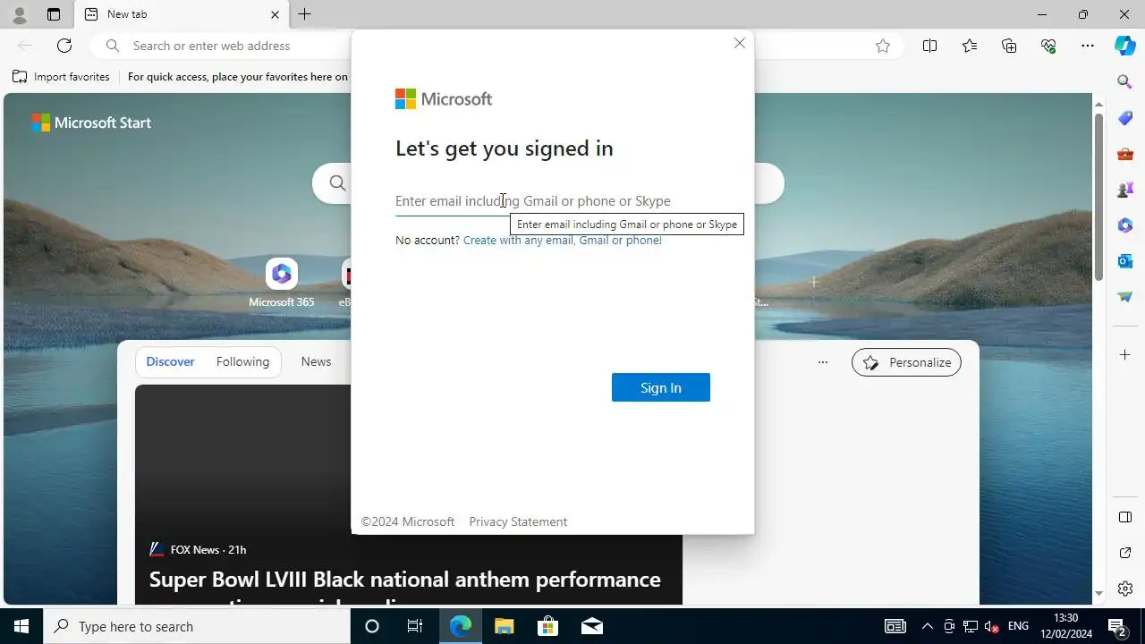1145x644 pixels.
Task: Close the Microsoft sign-in dialog
Action: click(x=740, y=43)
